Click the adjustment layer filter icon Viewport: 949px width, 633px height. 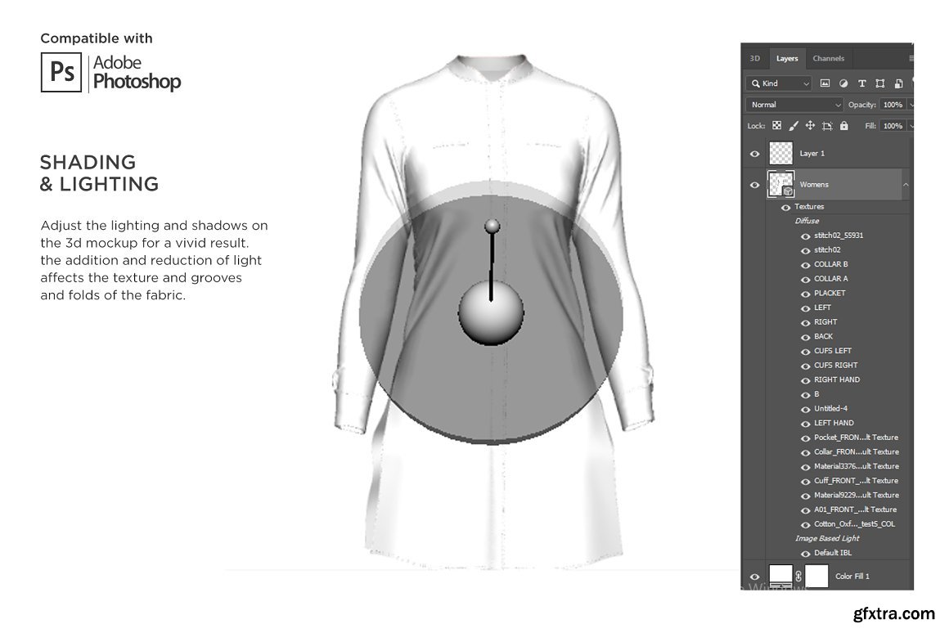point(843,83)
